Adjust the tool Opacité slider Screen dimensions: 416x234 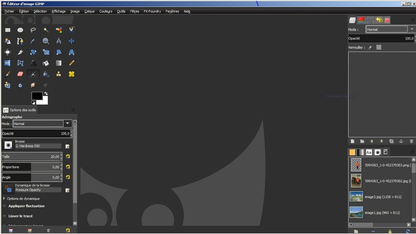pyautogui.click(x=37, y=134)
